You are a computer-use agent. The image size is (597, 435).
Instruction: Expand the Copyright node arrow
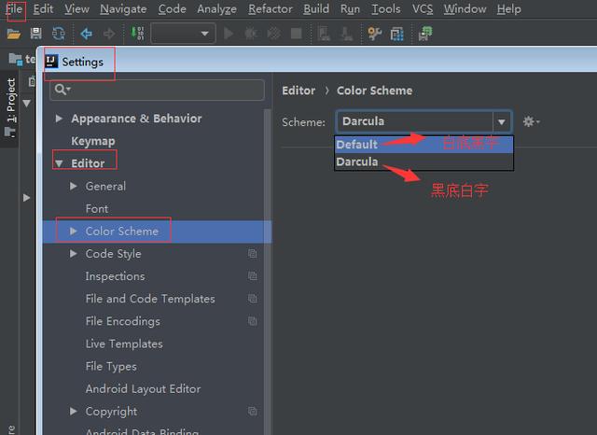click(x=74, y=412)
